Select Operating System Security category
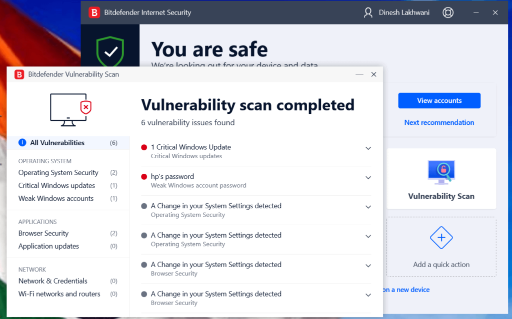This screenshot has height=319, width=512. click(x=68, y=173)
